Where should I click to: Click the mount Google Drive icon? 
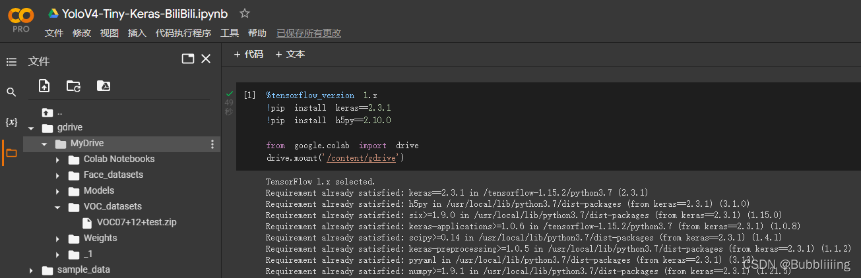[104, 86]
